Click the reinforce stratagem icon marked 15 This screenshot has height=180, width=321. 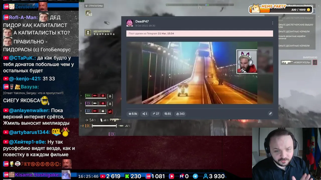coord(88,13)
